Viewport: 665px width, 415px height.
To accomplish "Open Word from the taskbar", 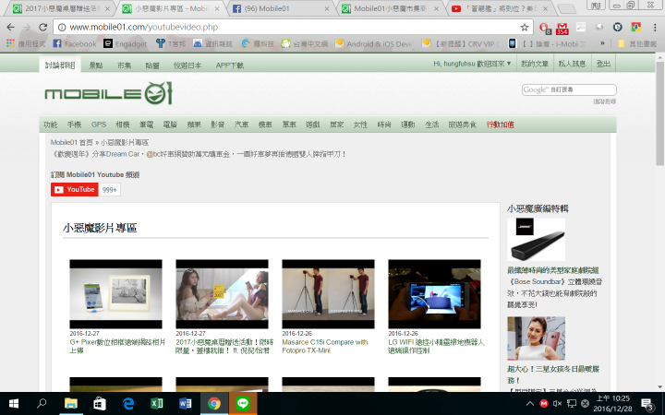I will [x=186, y=404].
